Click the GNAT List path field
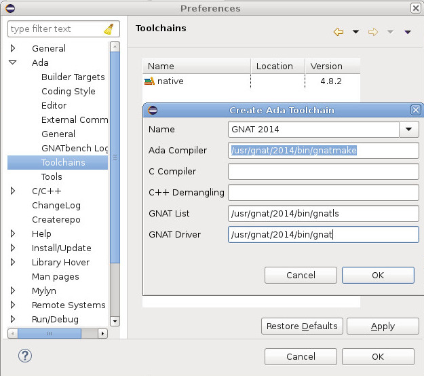 [x=324, y=213]
